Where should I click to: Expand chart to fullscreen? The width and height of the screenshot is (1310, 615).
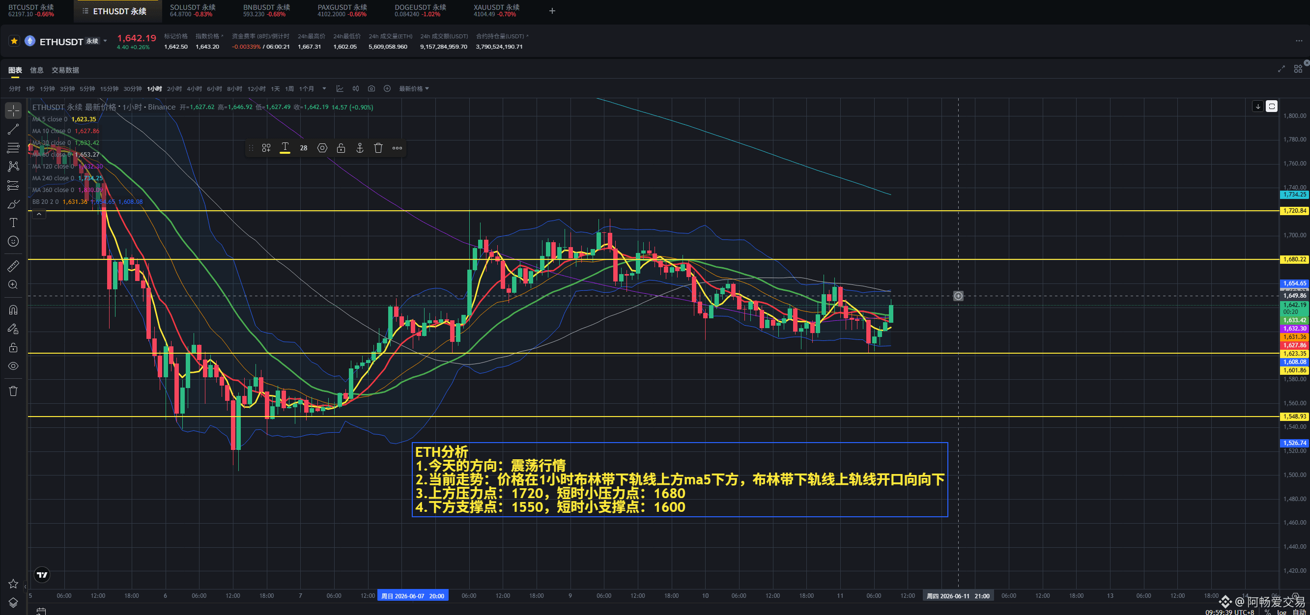click(x=1281, y=69)
